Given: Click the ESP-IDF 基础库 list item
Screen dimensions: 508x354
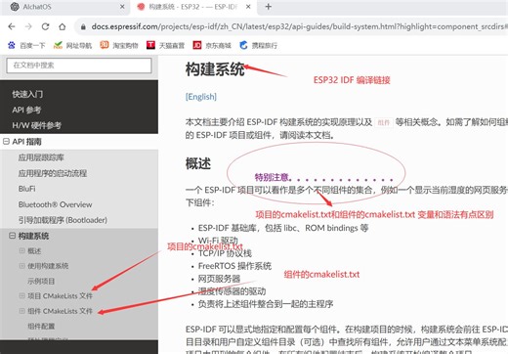Looking at the screenshot, I should point(283,228).
